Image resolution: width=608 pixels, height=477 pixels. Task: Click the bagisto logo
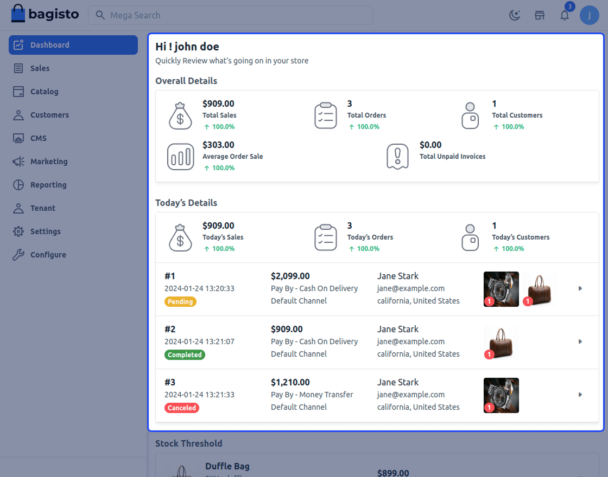click(45, 14)
